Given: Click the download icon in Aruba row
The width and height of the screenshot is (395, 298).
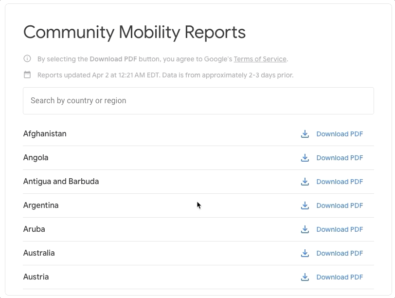Looking at the screenshot, I should pyautogui.click(x=305, y=229).
